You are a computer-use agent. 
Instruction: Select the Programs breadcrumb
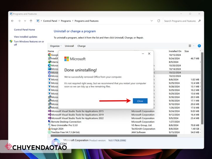[66, 21]
